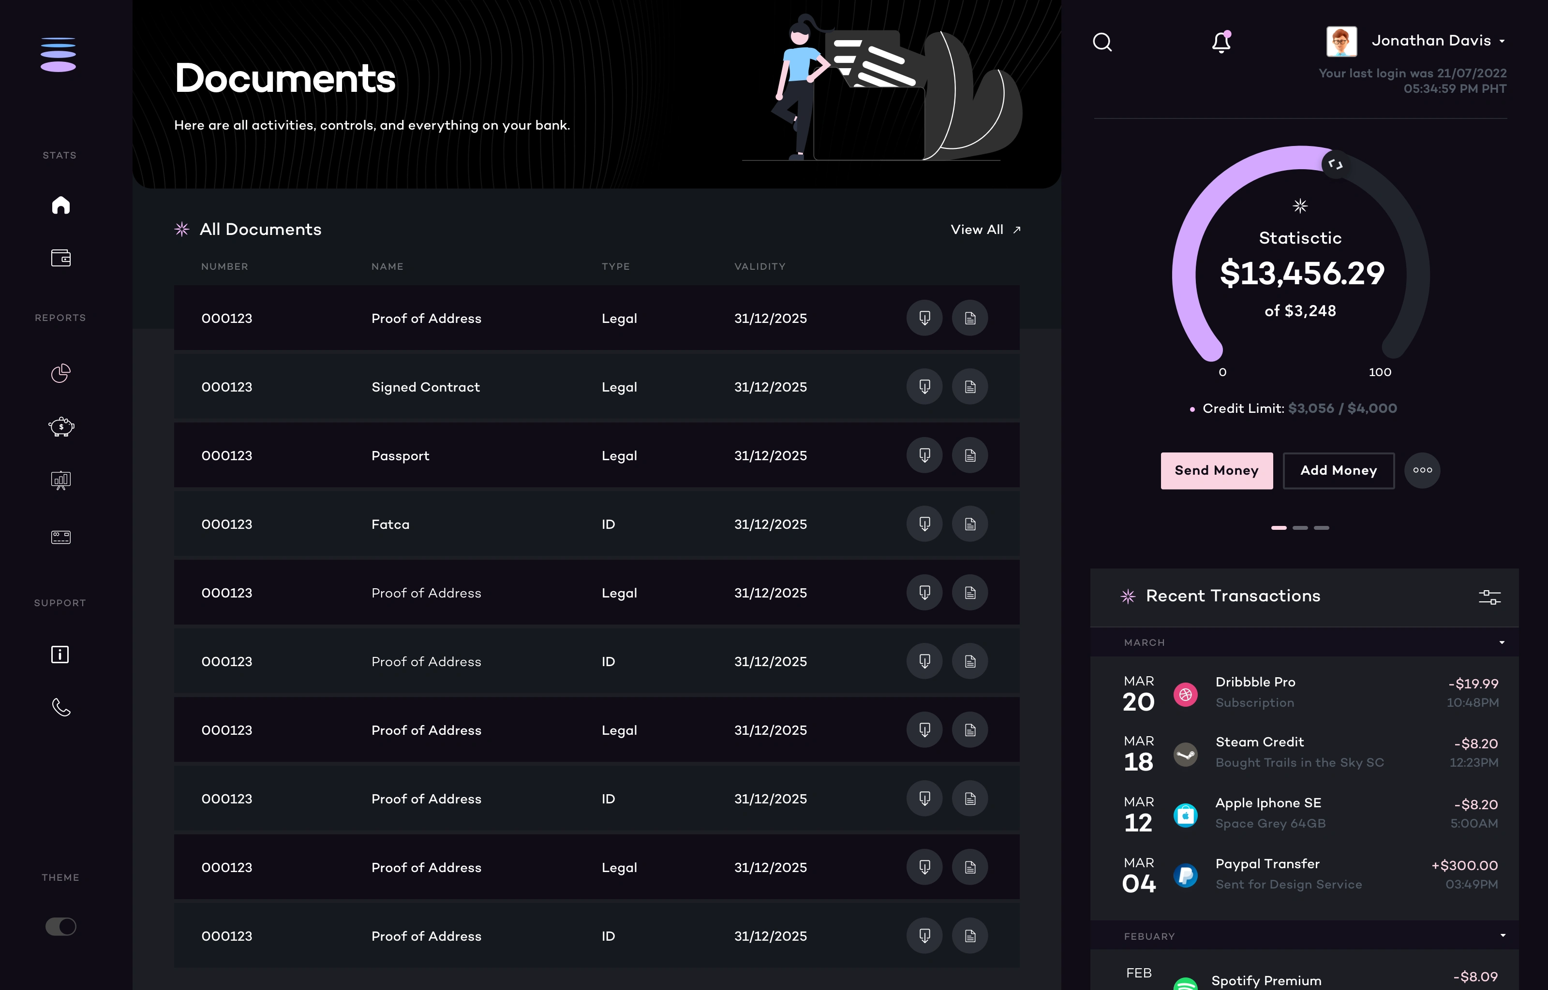Select the third carousel page indicator

pyautogui.click(x=1321, y=528)
